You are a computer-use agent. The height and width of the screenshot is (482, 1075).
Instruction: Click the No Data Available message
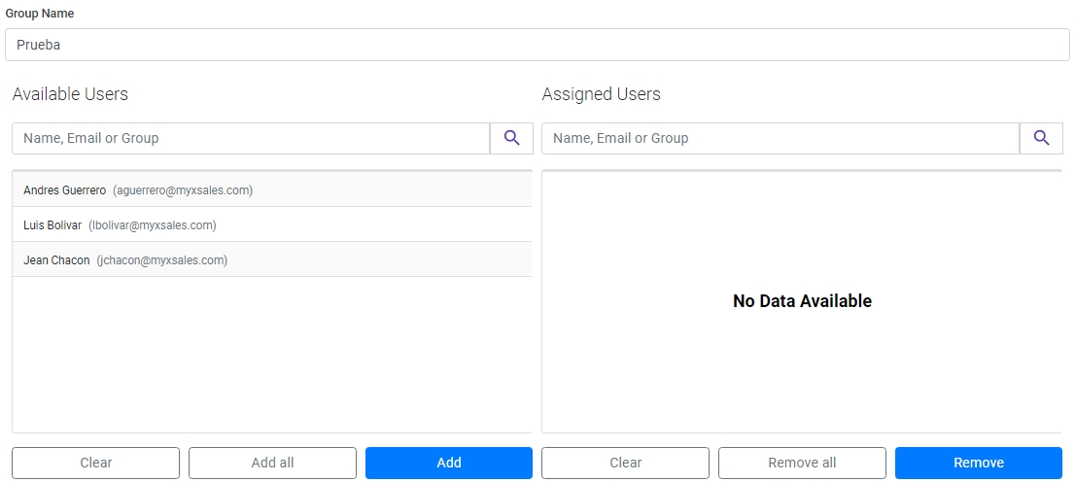(x=802, y=301)
